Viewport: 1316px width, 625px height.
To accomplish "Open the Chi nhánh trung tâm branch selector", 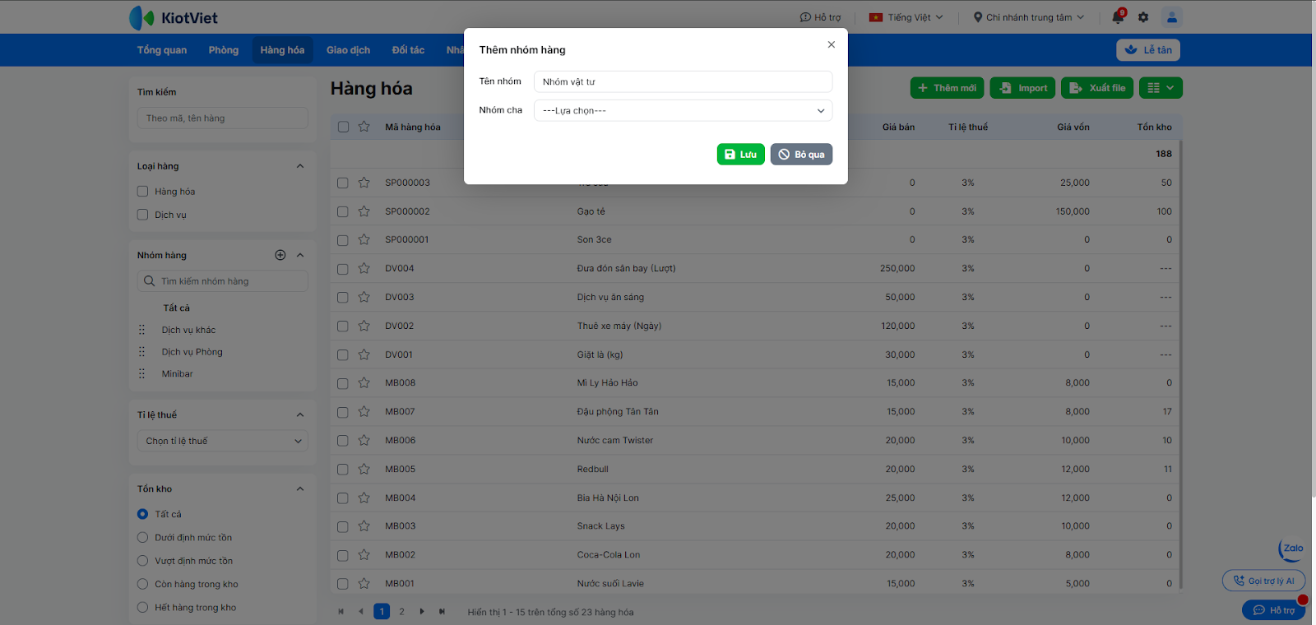I will (x=1028, y=17).
